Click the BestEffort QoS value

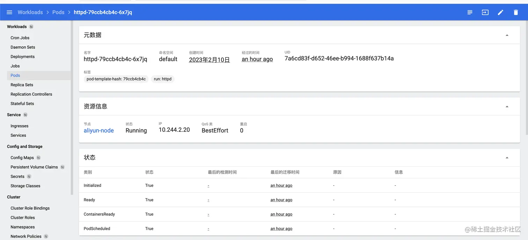(x=215, y=130)
